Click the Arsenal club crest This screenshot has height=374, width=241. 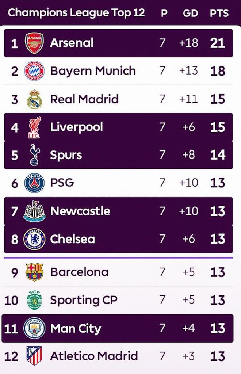34,43
